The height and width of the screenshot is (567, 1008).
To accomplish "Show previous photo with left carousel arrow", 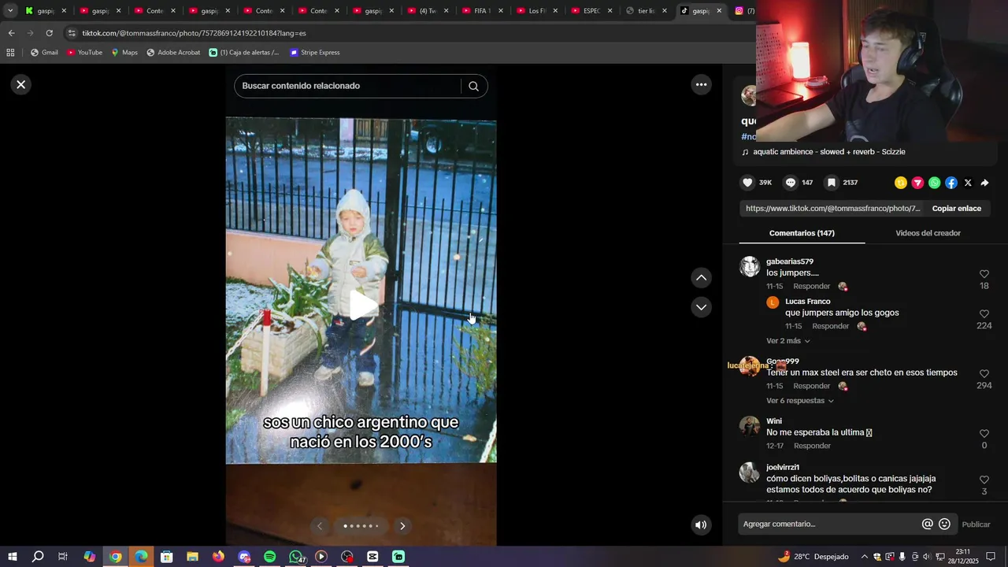I will pyautogui.click(x=320, y=526).
